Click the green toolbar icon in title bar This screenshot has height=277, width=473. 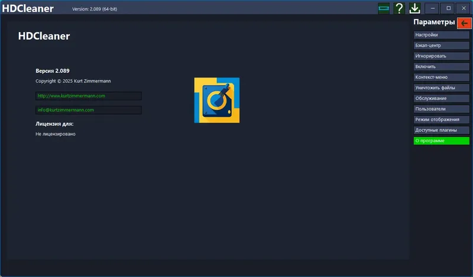point(383,8)
